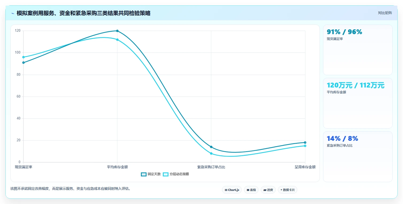Click the chart title 模拟案例用服务 heading
Image resolution: width=403 pixels, height=204 pixels.
[83, 13]
